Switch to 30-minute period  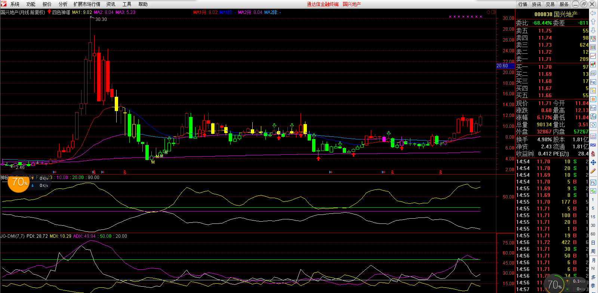pos(593,225)
